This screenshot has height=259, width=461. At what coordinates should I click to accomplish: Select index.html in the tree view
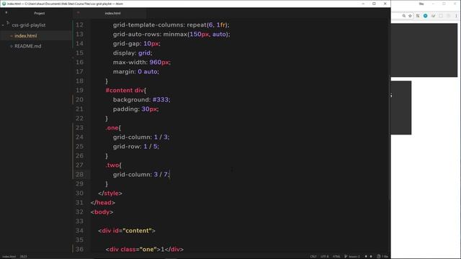[26, 36]
